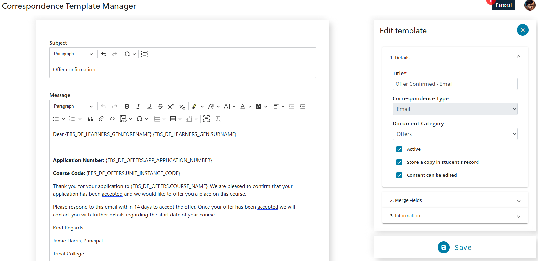Toggle italic formatting in Message editor
Viewport: 538px width, 261px height.
click(x=138, y=106)
